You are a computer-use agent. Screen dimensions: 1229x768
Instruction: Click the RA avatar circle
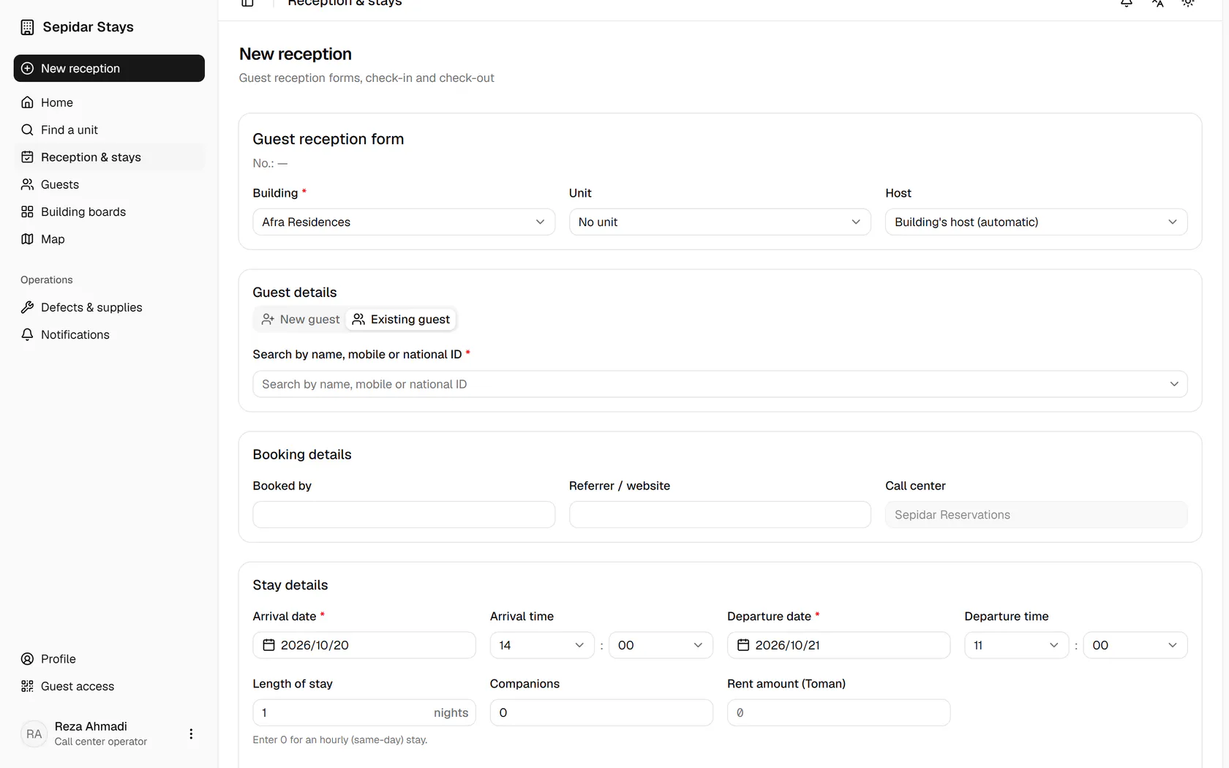tap(34, 734)
